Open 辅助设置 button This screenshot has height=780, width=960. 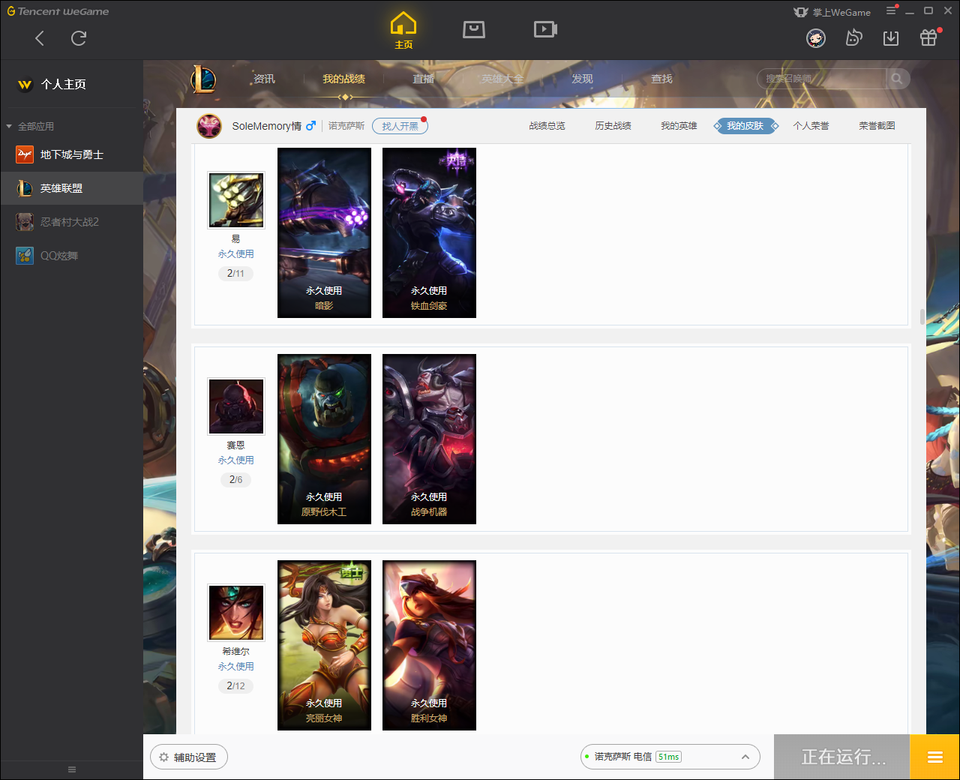(189, 757)
